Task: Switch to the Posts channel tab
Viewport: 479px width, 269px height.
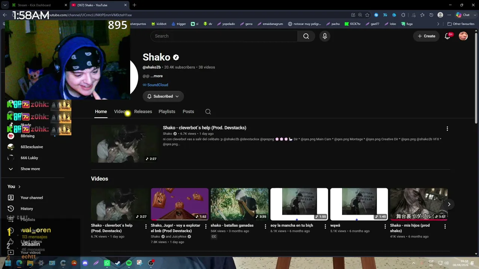Action: pos(188,112)
